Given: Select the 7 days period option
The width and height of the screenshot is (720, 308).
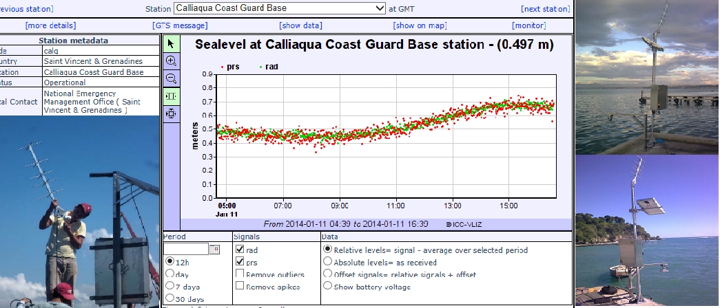Looking at the screenshot, I should click(169, 285).
